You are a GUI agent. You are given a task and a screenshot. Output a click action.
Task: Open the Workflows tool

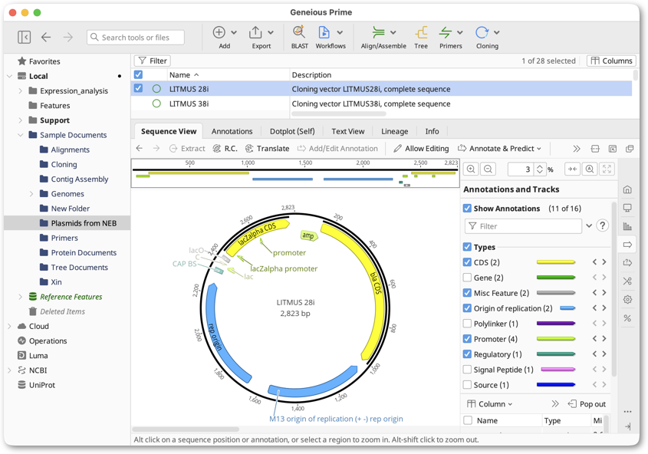[324, 32]
